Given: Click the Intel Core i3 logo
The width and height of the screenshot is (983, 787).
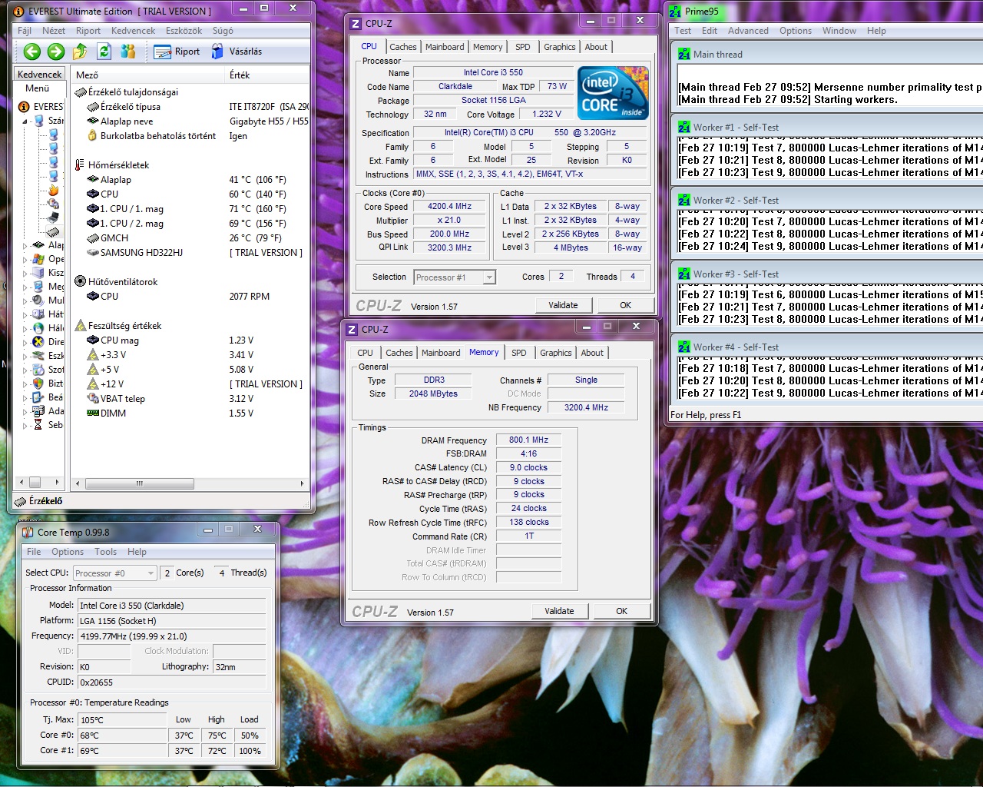Looking at the screenshot, I should (x=613, y=92).
